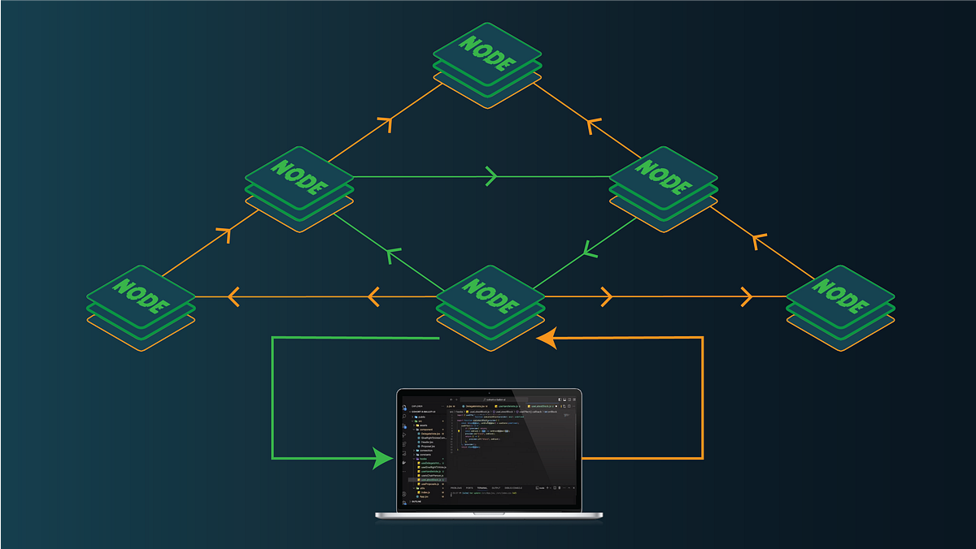Open the Manage settings gear at sidebar bottom
The width and height of the screenshot is (976, 549).
pyautogui.click(x=404, y=501)
